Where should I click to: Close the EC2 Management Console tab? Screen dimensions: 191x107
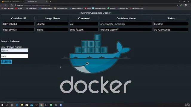tap(23, 2)
